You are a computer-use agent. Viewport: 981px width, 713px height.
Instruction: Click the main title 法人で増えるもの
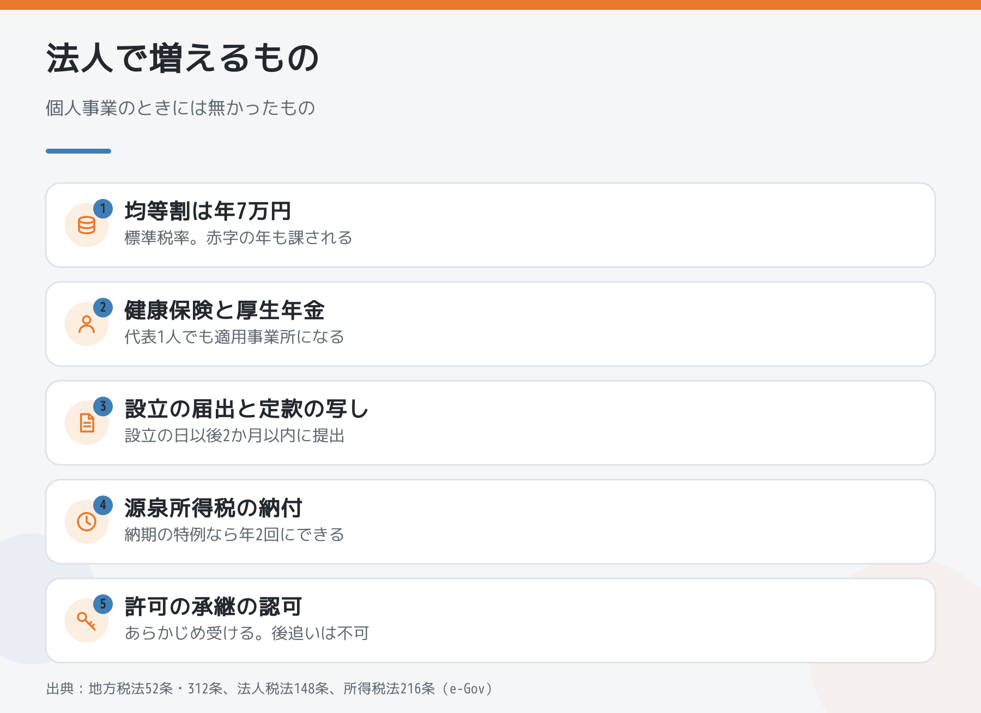[183, 58]
